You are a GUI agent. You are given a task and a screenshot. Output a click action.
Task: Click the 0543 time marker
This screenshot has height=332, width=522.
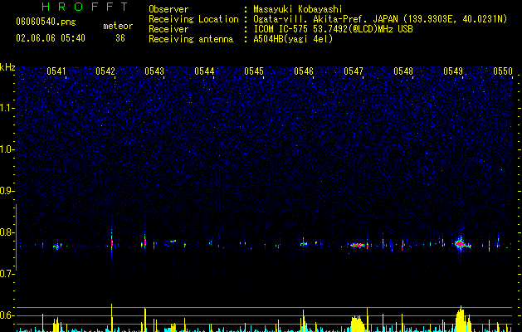click(154, 71)
